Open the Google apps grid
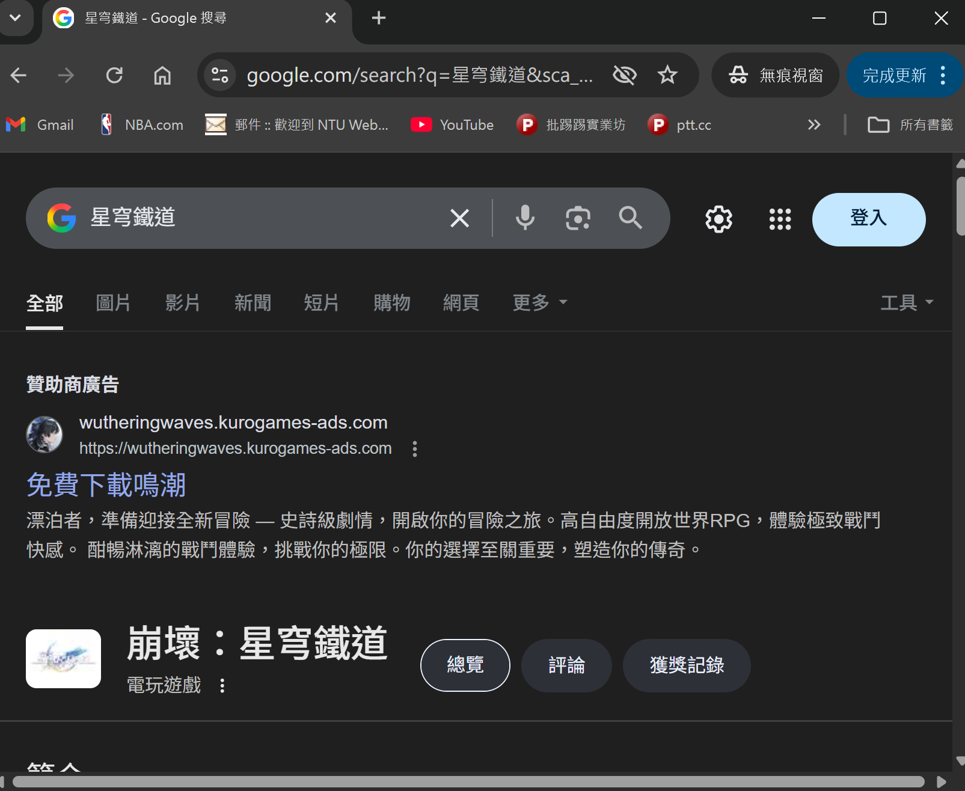 (x=780, y=219)
